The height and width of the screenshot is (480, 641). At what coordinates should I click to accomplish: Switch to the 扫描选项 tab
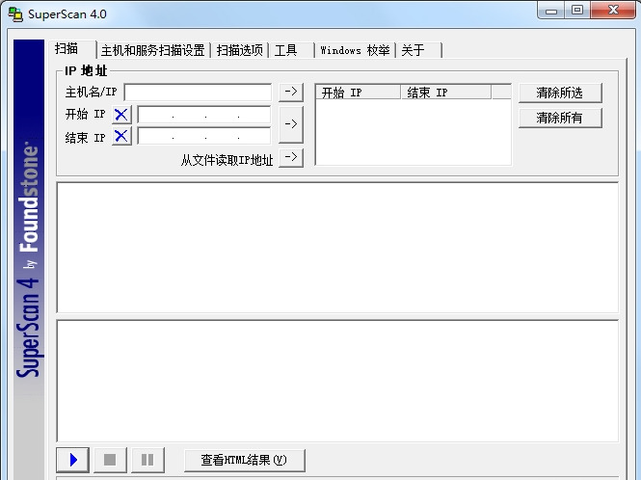[240, 50]
